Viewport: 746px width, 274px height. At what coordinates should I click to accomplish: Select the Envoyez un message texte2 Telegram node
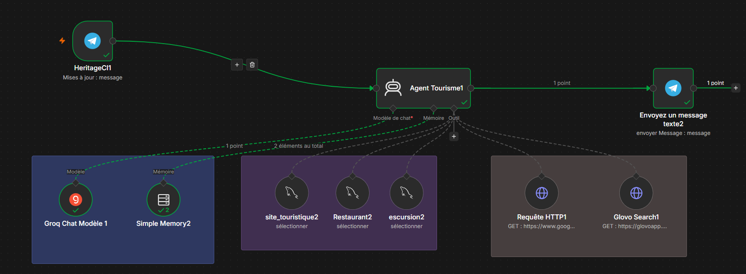673,88
